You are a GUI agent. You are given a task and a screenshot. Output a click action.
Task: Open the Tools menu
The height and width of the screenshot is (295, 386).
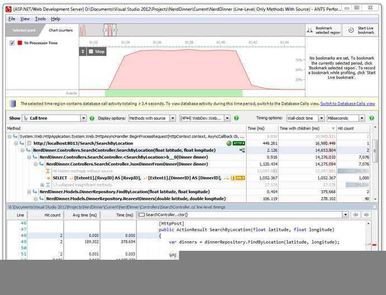pyautogui.click(x=40, y=18)
